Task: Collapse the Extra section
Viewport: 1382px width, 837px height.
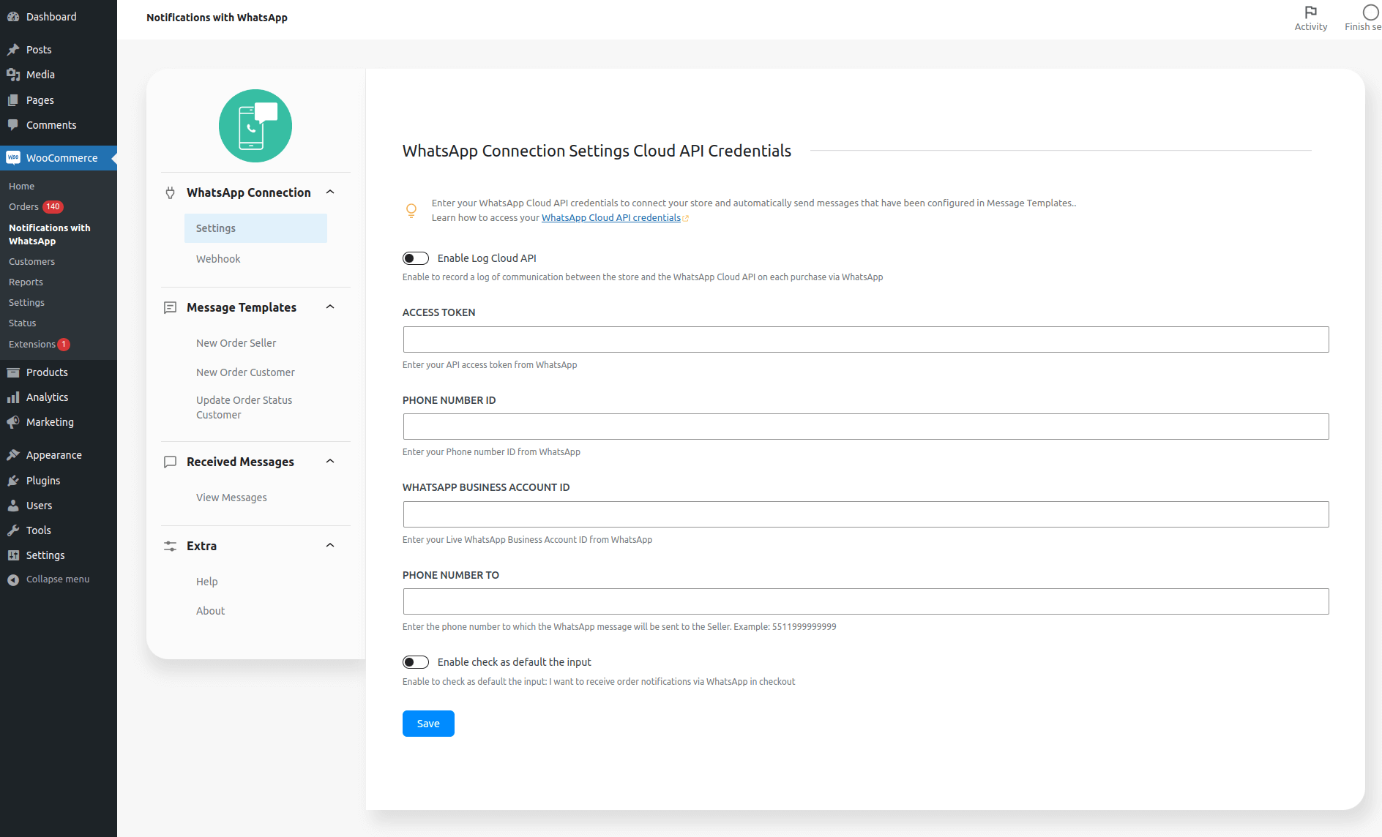Action: point(330,544)
